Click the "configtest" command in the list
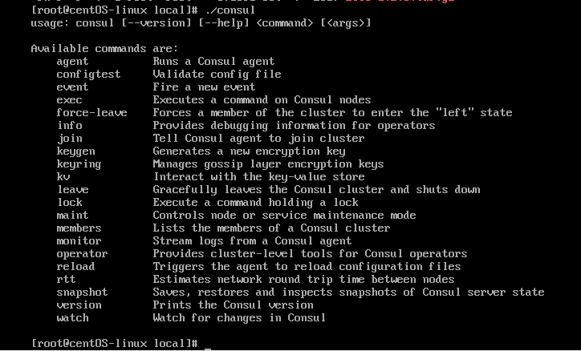Viewport: 581px width, 351px height. tap(88, 74)
